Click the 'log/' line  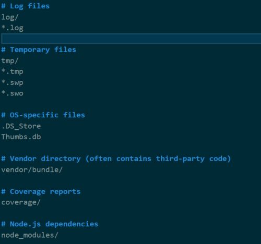10,17
